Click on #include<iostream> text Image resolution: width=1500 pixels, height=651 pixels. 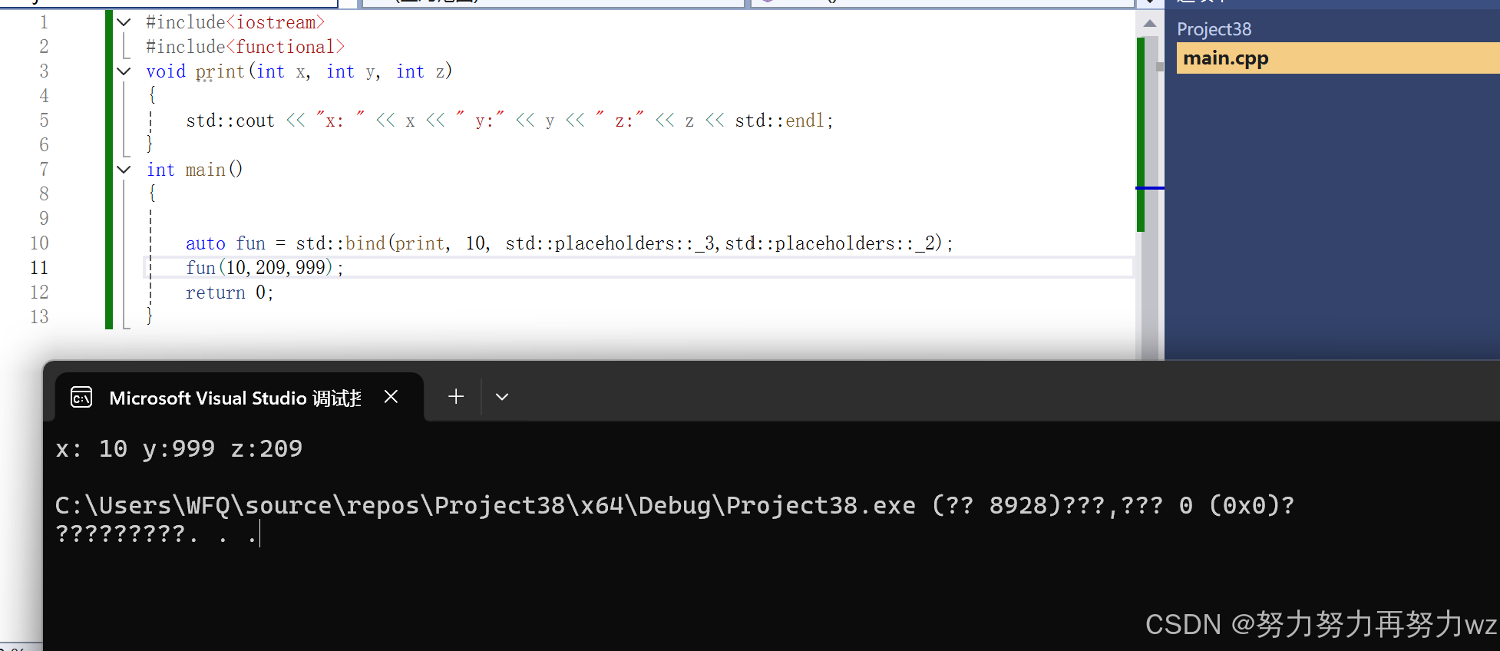point(235,22)
